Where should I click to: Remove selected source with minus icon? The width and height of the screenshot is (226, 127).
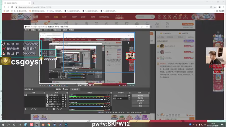point(51,109)
